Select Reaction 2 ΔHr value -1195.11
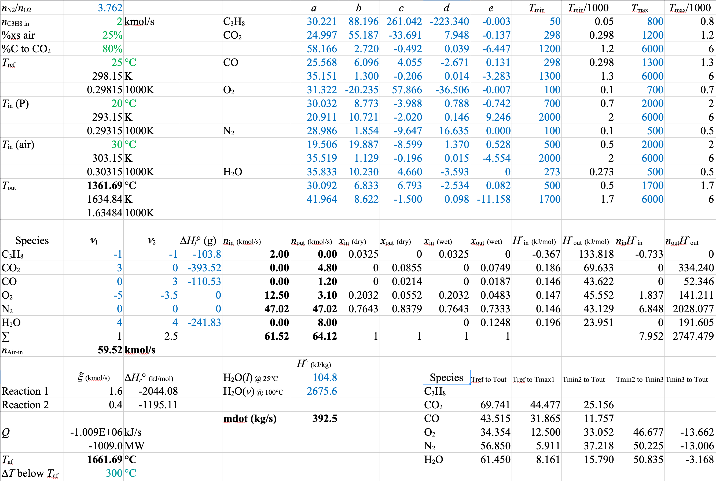The width and height of the screenshot is (716, 481). 158,405
